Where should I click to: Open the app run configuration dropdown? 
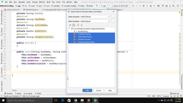point(104,6)
